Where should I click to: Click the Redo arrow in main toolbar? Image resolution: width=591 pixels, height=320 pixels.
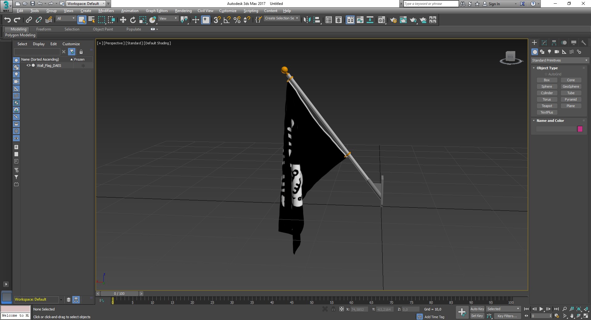17,20
